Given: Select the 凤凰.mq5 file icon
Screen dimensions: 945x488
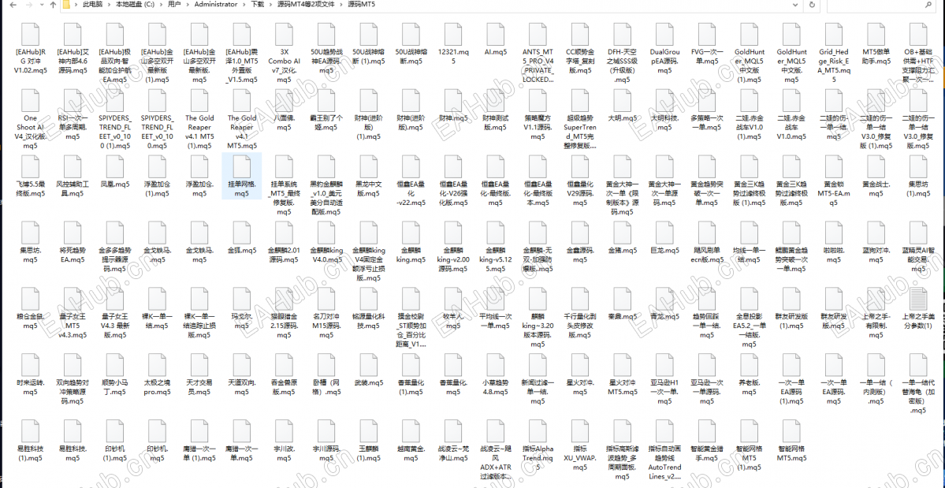Looking at the screenshot, I should pos(115,166).
